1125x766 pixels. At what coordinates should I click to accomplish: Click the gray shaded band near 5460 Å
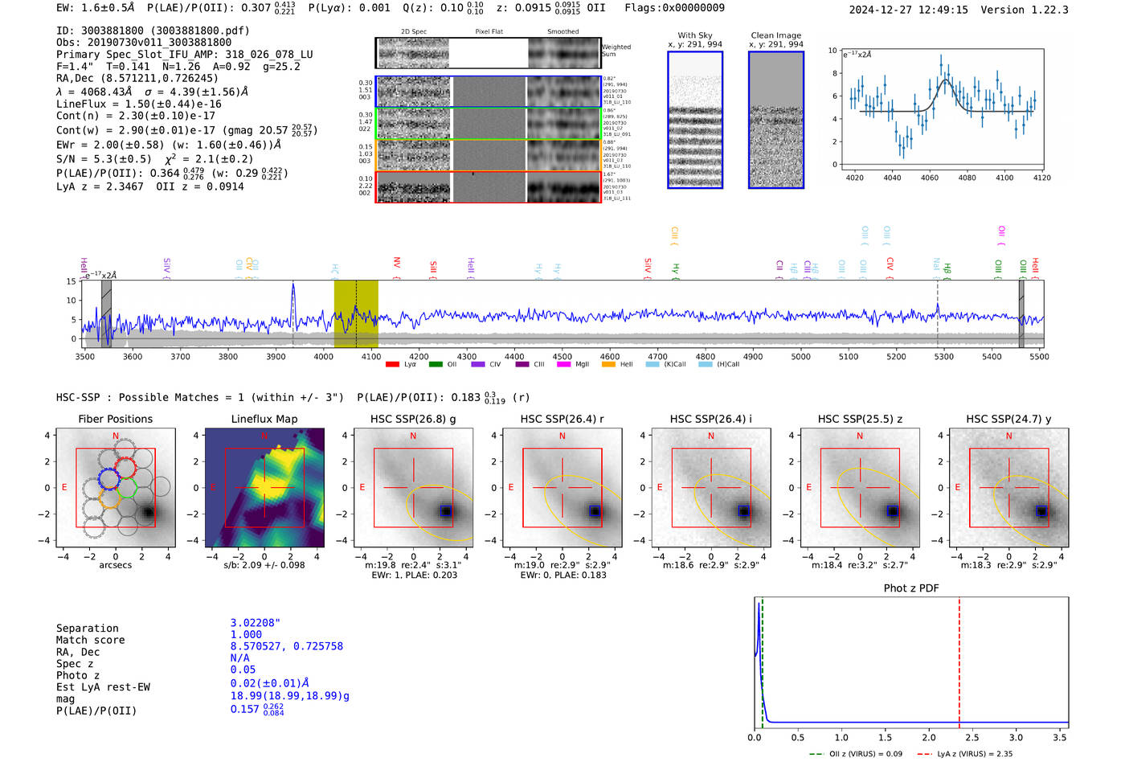[1021, 314]
